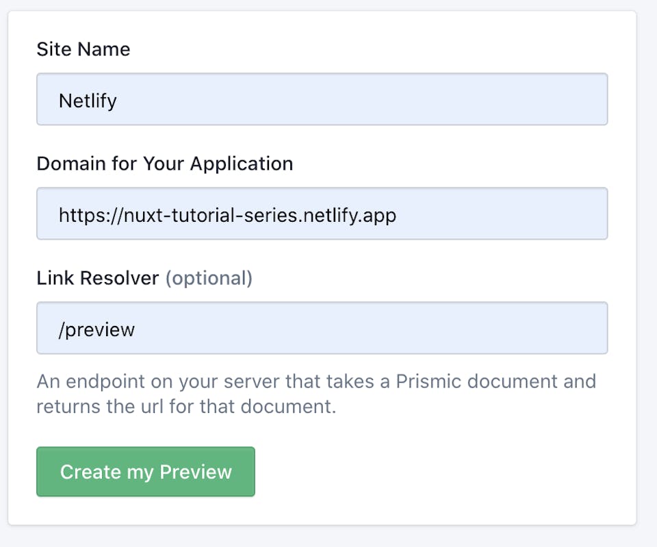Focus the Domain for Your Application field
This screenshot has width=657, height=547.
click(322, 214)
